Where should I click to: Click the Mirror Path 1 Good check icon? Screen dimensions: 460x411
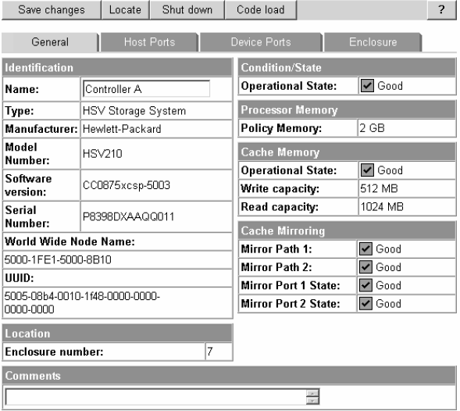(x=366, y=249)
